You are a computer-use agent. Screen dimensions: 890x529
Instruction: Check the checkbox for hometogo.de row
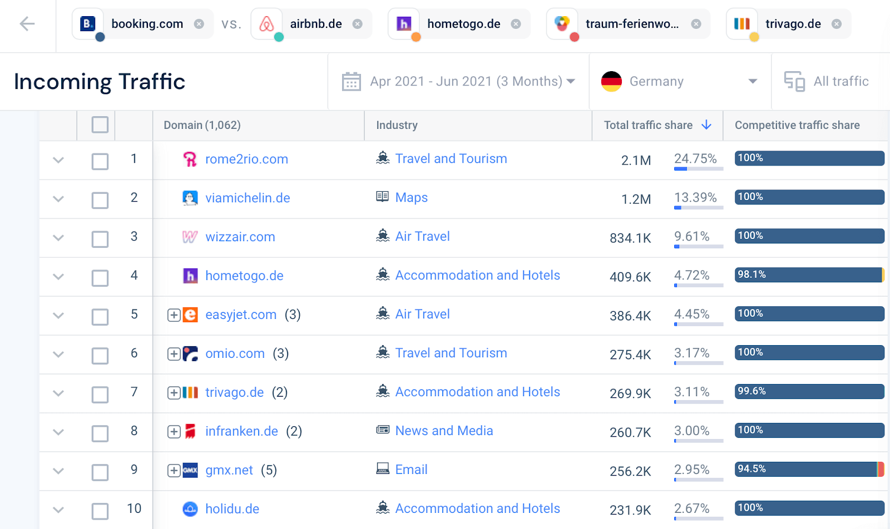tap(100, 277)
